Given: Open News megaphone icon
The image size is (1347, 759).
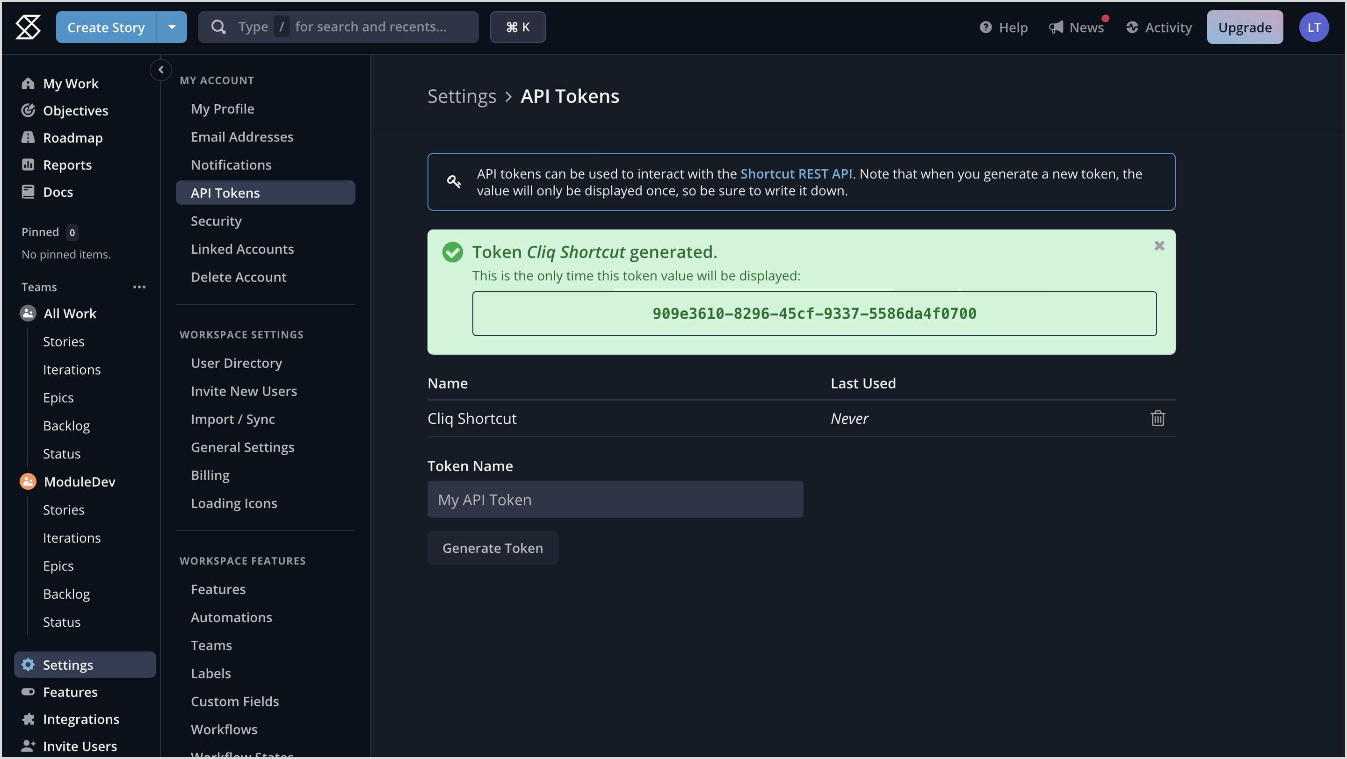Looking at the screenshot, I should pos(1056,27).
